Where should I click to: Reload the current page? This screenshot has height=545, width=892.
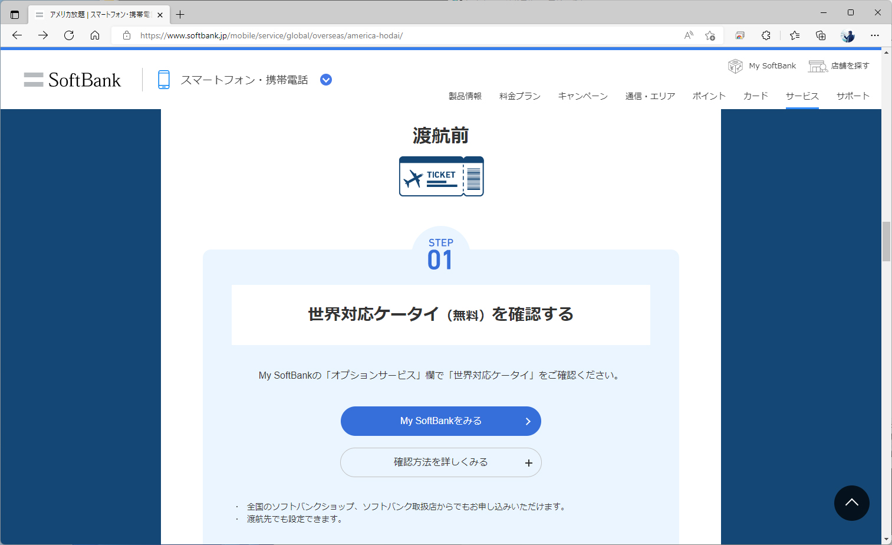pyautogui.click(x=69, y=35)
